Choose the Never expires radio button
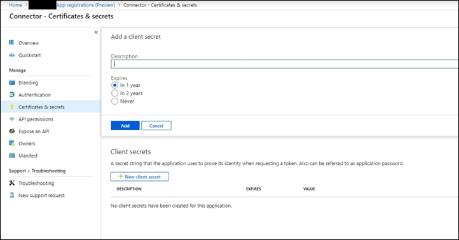The height and width of the screenshot is (240, 459). click(x=114, y=101)
